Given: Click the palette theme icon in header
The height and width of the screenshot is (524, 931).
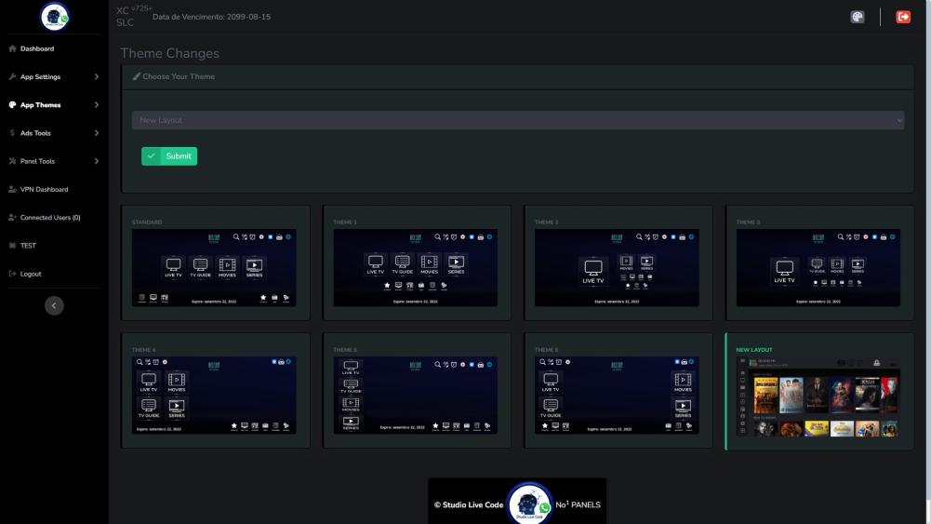Looking at the screenshot, I should click(x=857, y=17).
